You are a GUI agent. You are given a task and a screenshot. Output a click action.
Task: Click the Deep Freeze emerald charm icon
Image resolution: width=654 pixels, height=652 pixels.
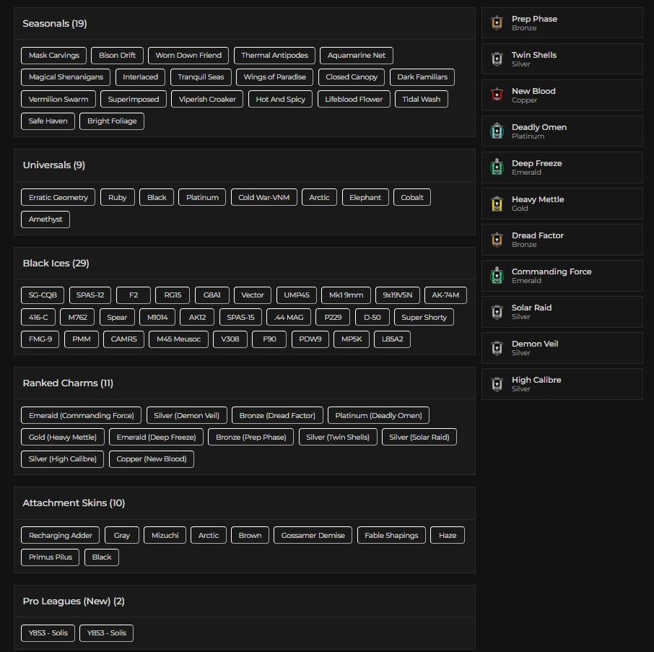coord(497,168)
